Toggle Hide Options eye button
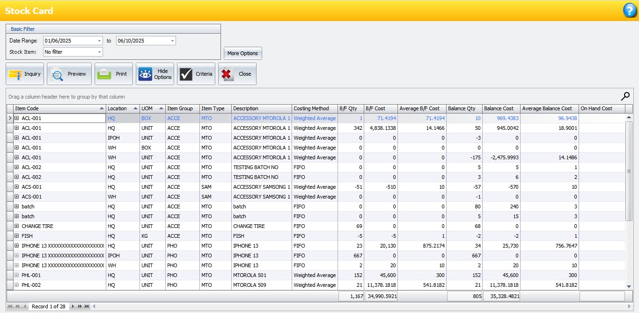The image size is (639, 313). (x=154, y=74)
